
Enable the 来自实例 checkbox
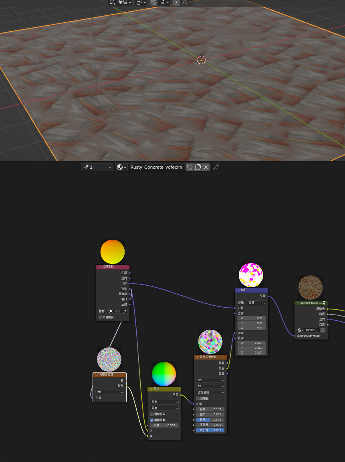tap(101, 317)
